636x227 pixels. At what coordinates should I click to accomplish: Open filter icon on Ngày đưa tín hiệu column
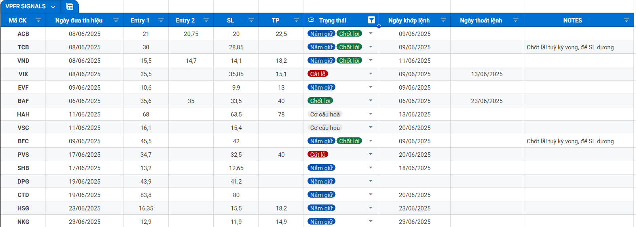[x=116, y=20]
